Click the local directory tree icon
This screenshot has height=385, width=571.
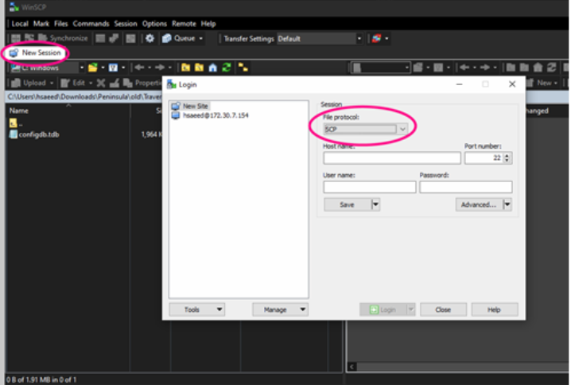(x=243, y=68)
